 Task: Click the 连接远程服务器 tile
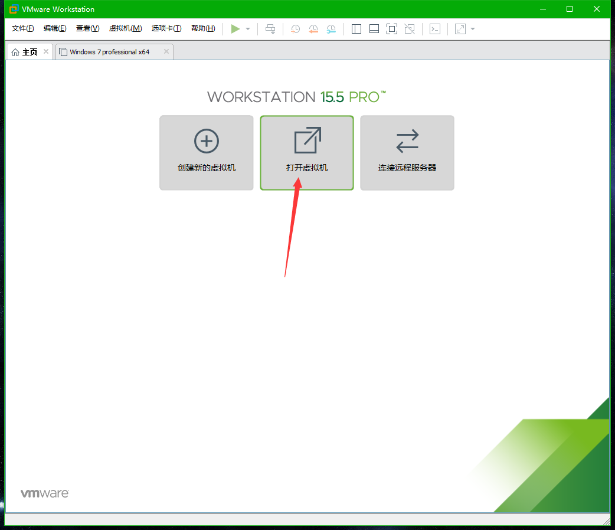pos(407,153)
